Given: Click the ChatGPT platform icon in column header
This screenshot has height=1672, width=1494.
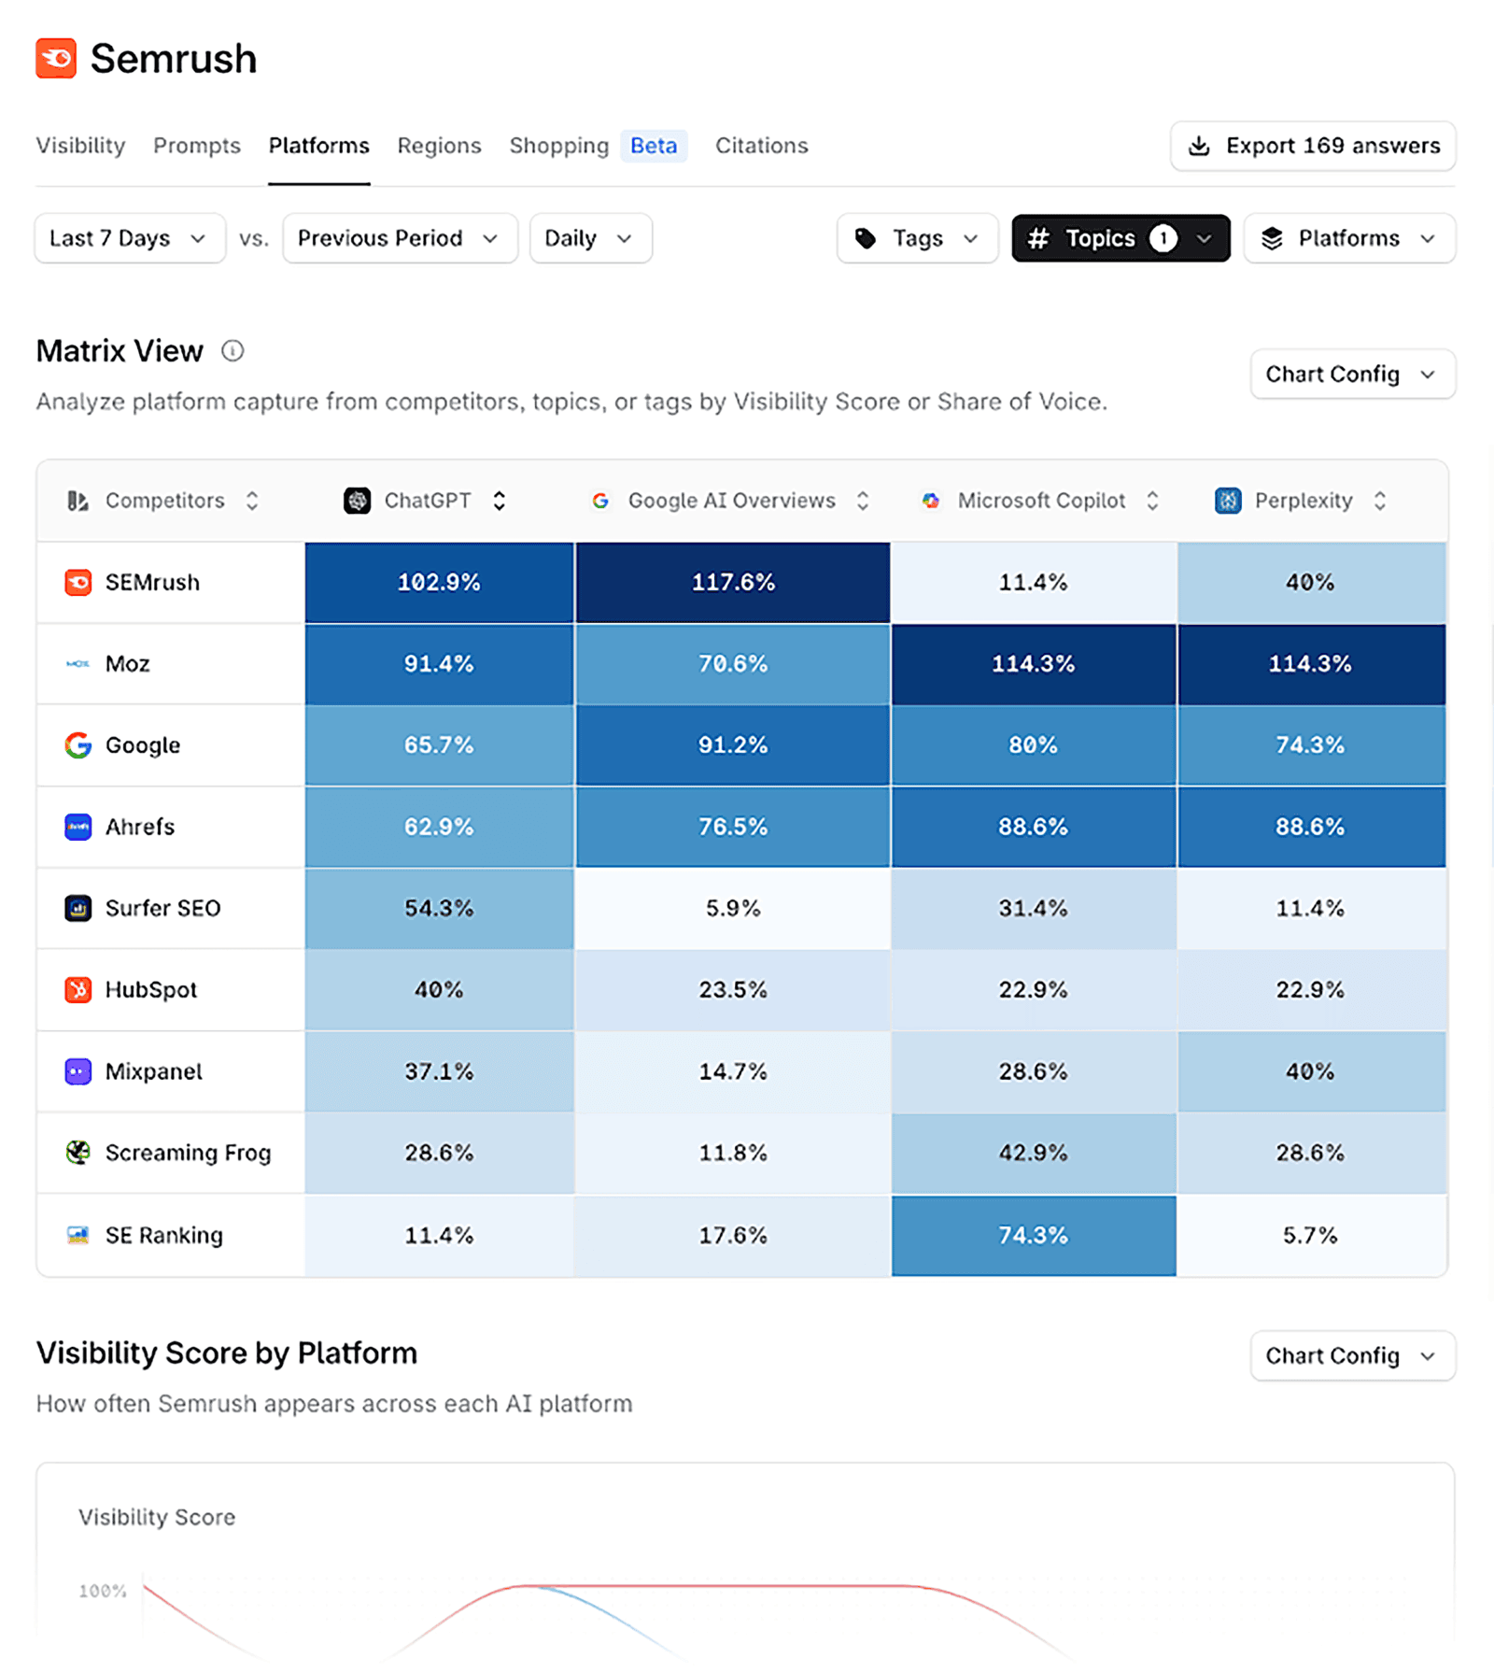Looking at the screenshot, I should click(356, 501).
